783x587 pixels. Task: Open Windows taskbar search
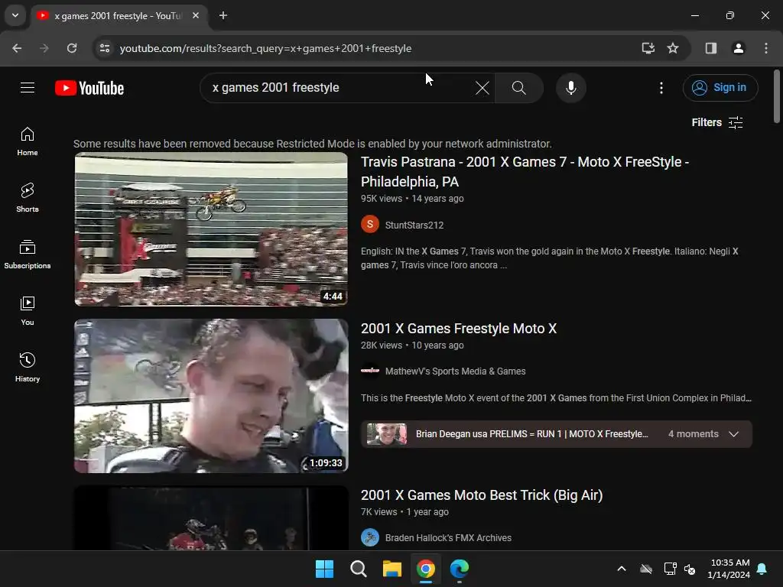click(x=359, y=569)
